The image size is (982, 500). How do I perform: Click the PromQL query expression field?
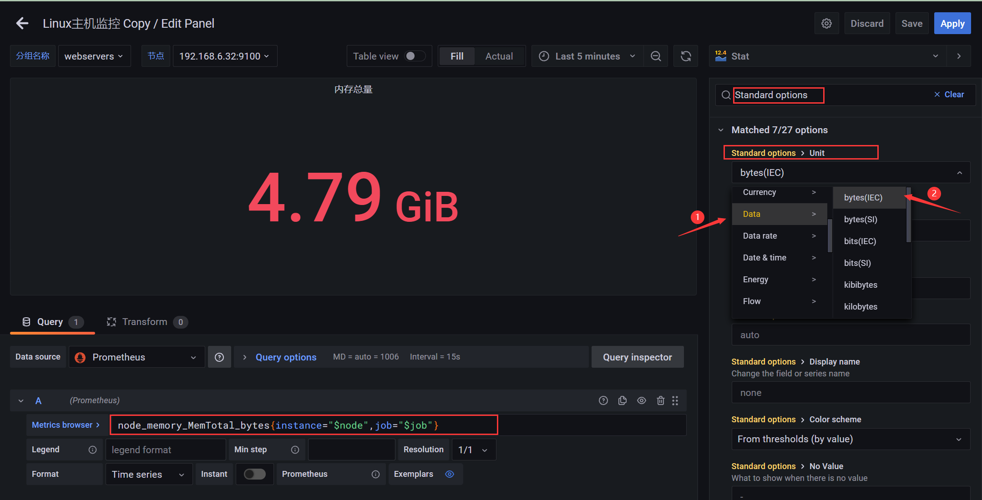coord(398,425)
